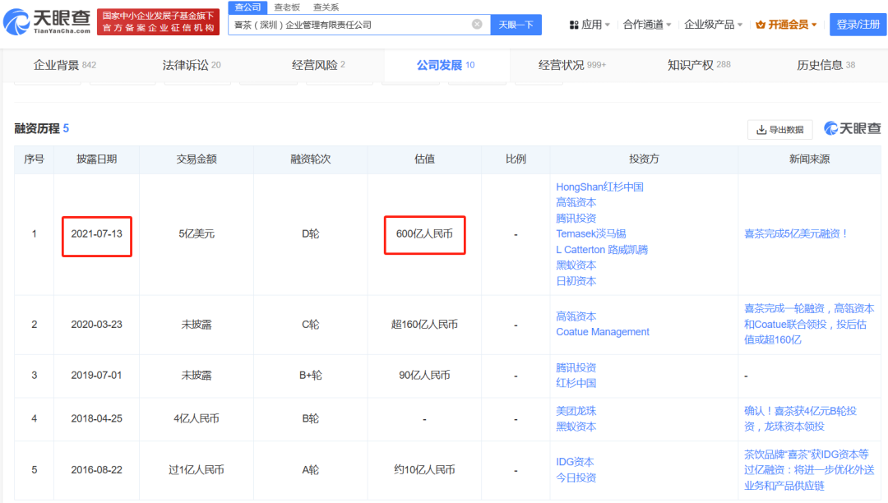The image size is (888, 503).
Task: Open the 企业背景 tab
Action: tap(64, 65)
